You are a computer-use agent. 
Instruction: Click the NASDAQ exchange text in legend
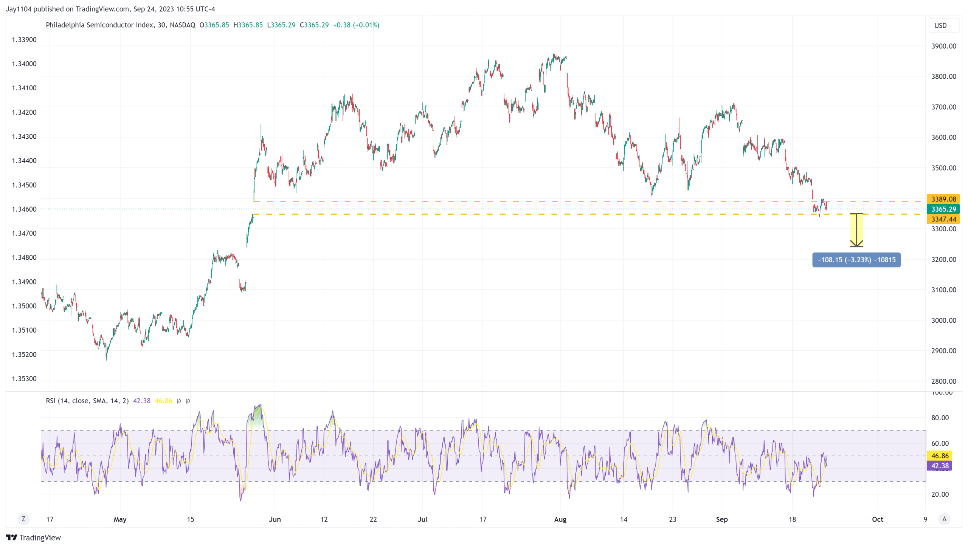click(183, 25)
